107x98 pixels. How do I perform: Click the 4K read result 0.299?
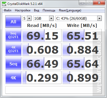coord(42,78)
